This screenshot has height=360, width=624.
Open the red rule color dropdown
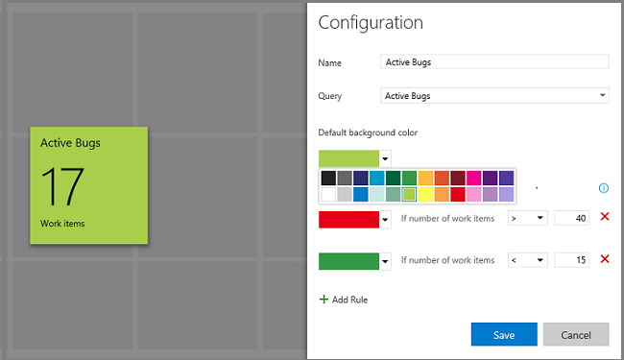click(385, 220)
